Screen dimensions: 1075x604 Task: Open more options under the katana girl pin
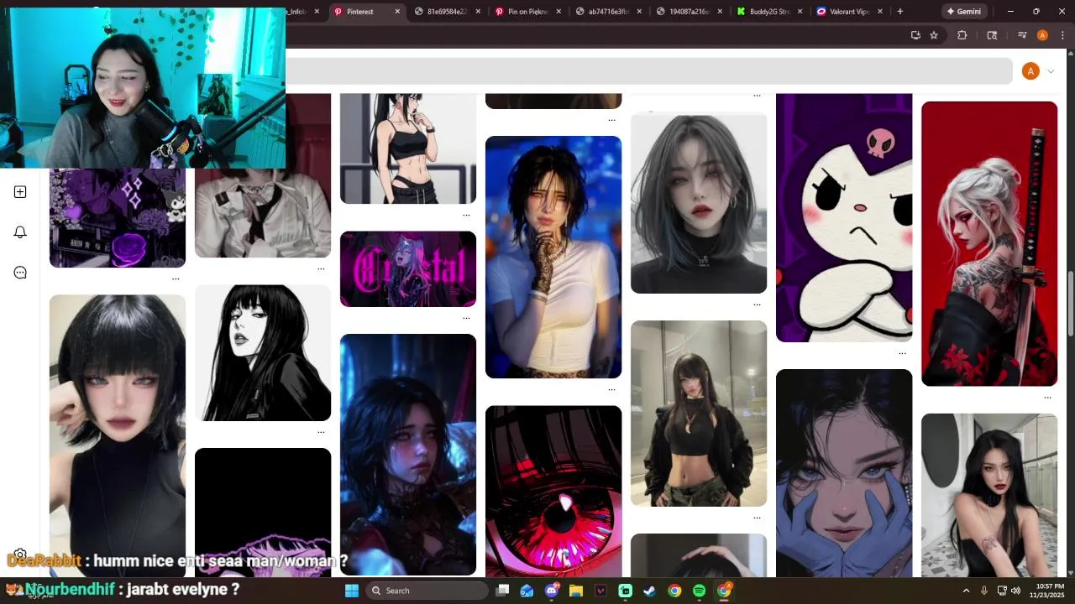click(x=1047, y=398)
